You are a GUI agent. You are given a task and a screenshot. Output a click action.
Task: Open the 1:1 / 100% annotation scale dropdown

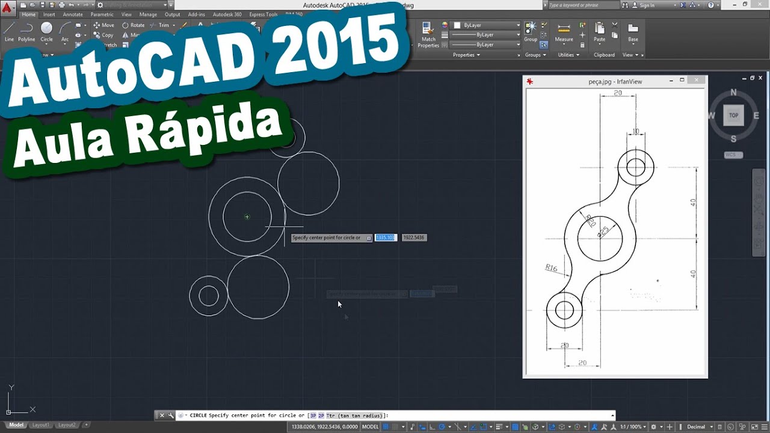[633, 427]
